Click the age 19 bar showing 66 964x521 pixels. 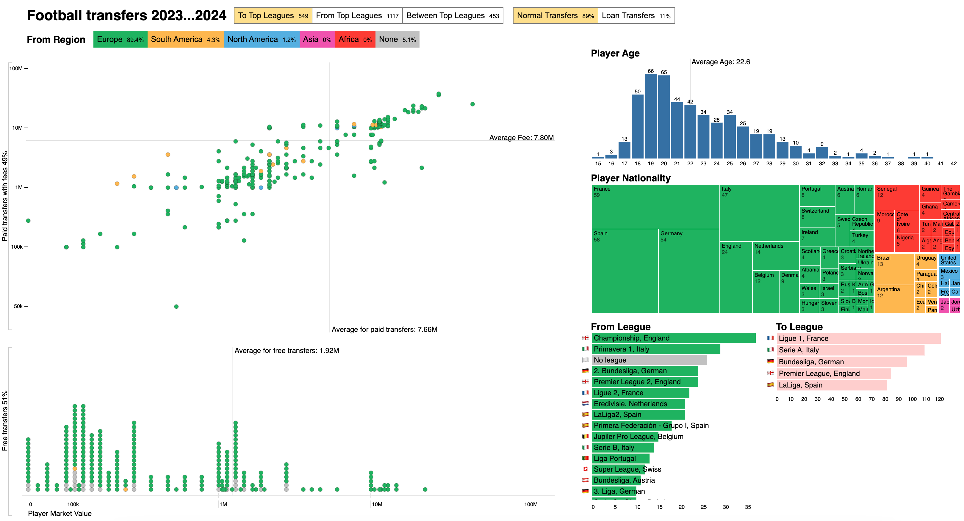(651, 116)
